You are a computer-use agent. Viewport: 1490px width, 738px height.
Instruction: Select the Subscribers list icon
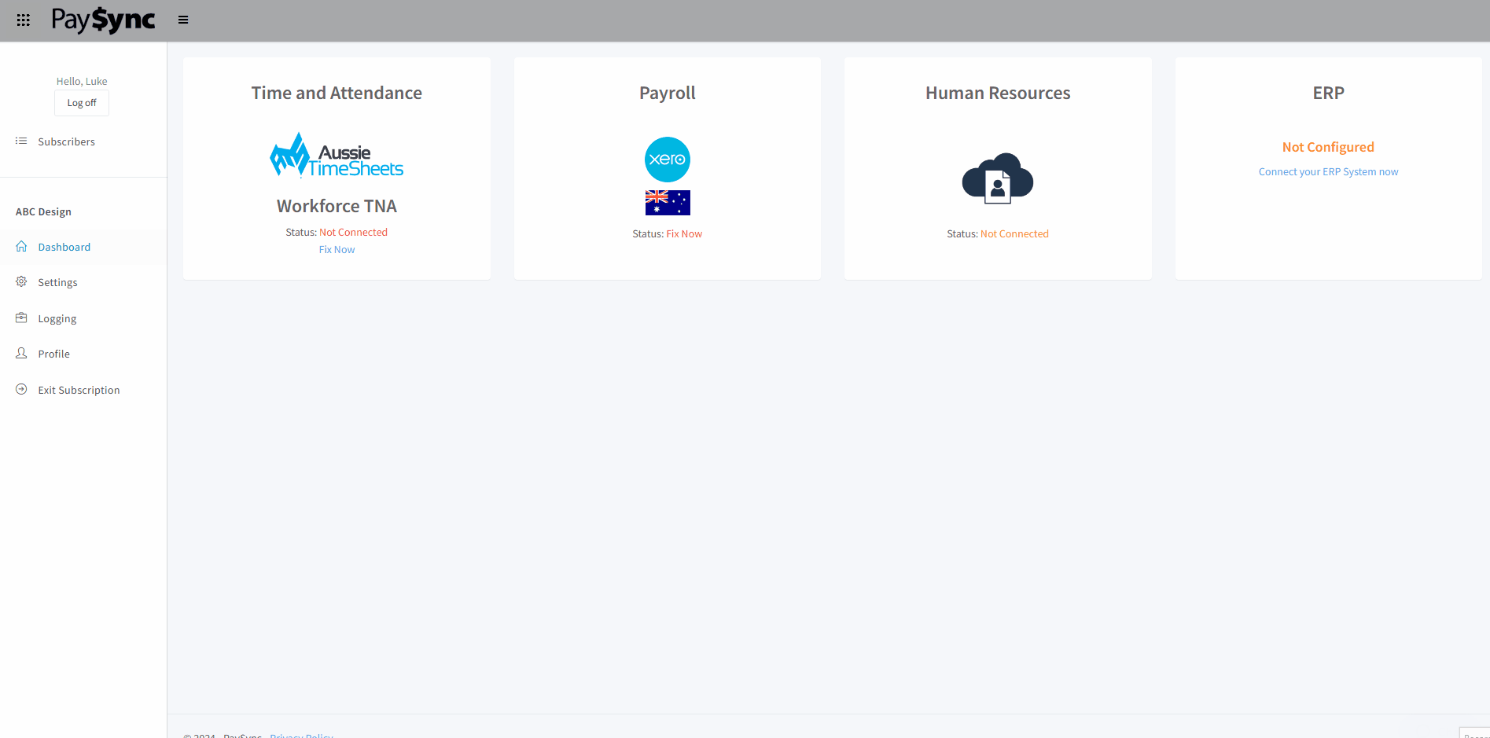pos(21,141)
